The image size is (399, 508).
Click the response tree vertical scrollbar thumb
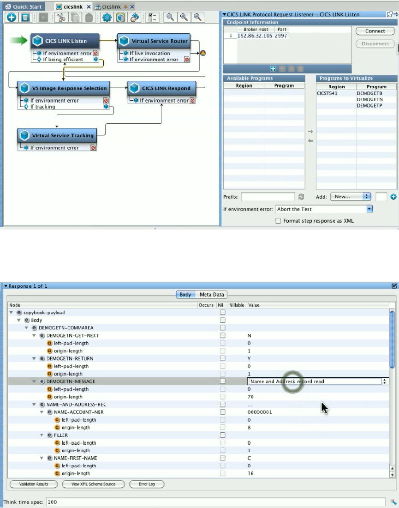pos(392,339)
